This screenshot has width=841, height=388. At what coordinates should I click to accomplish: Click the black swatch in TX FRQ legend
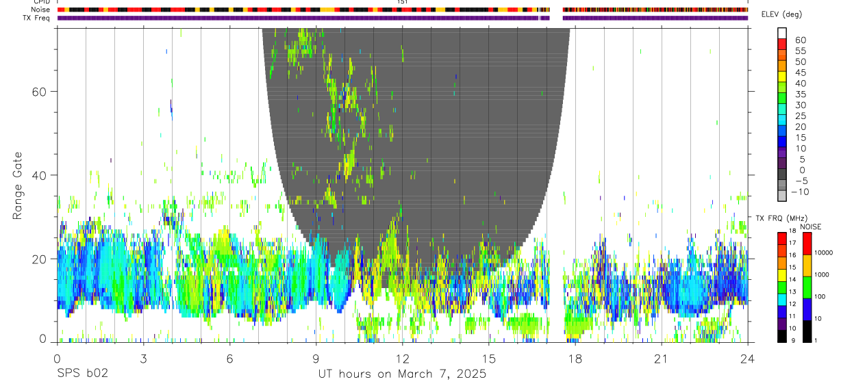point(783,336)
